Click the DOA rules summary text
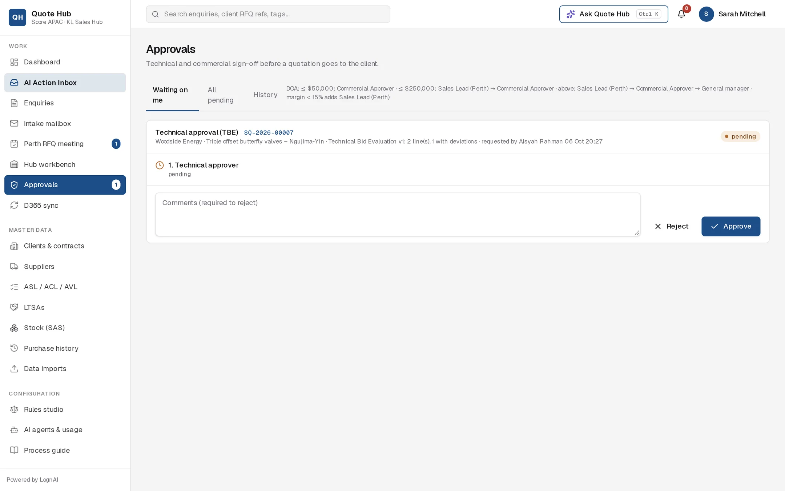Image resolution: width=785 pixels, height=491 pixels. (519, 93)
